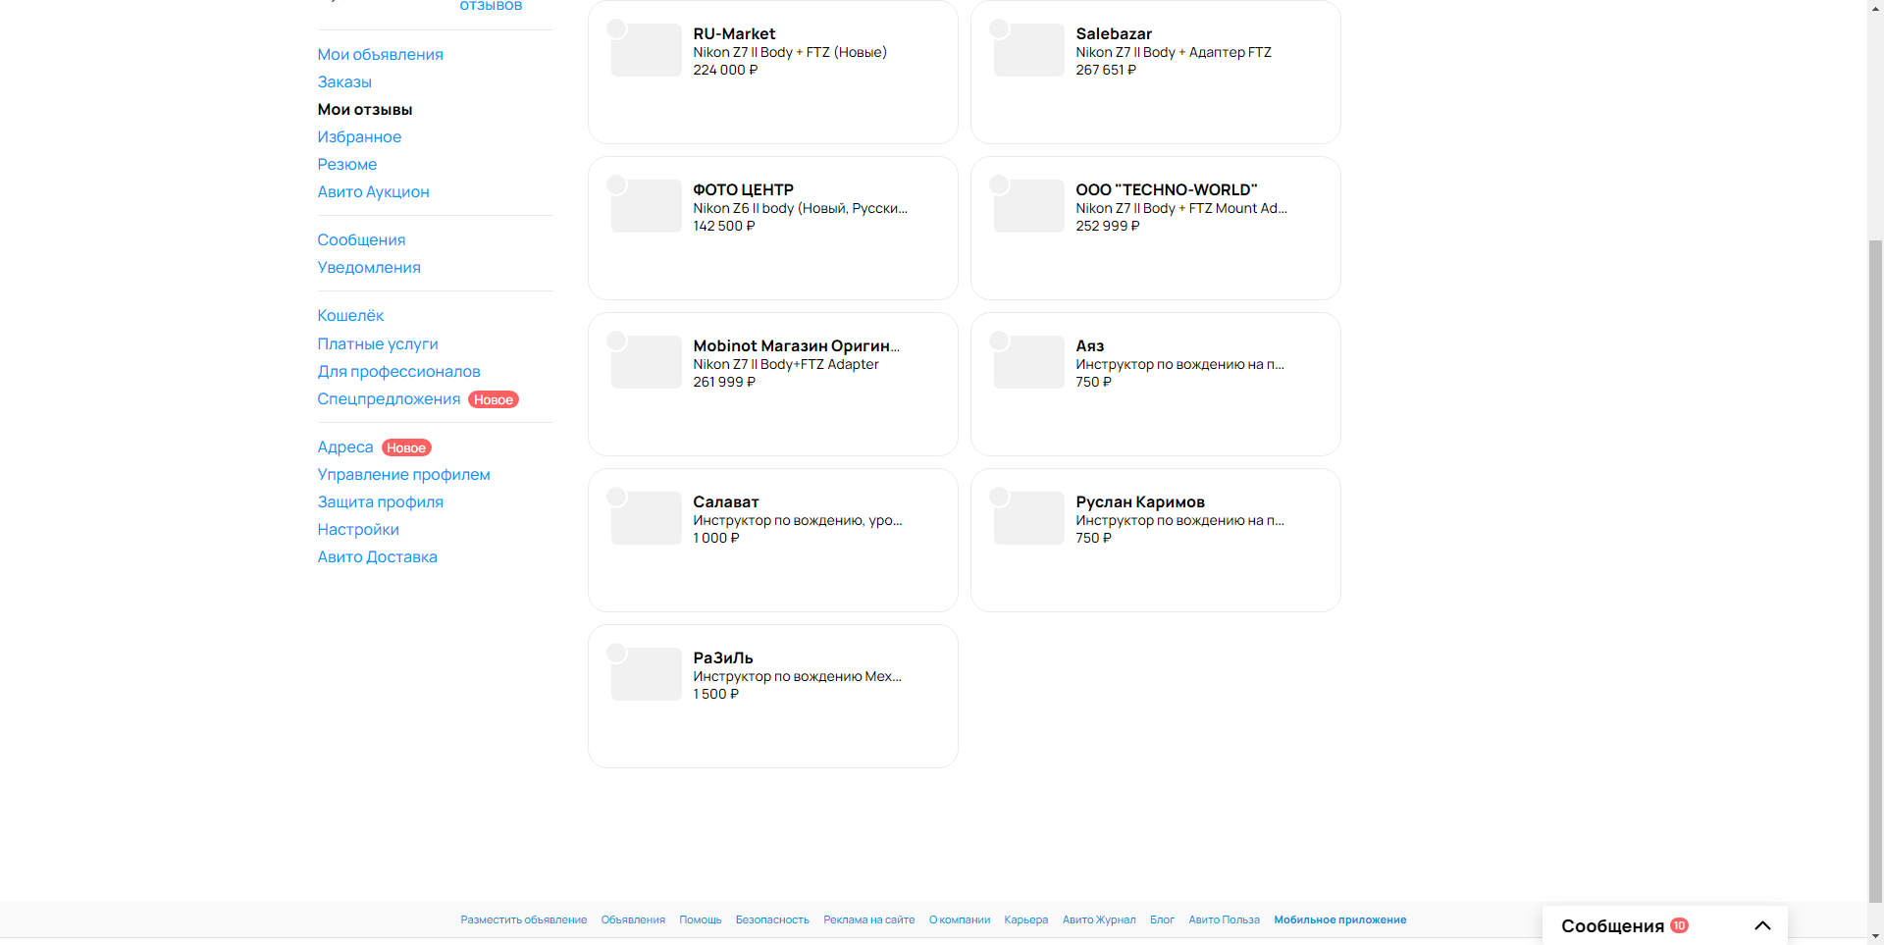
Task: Open Резюме page
Action: coord(347,164)
